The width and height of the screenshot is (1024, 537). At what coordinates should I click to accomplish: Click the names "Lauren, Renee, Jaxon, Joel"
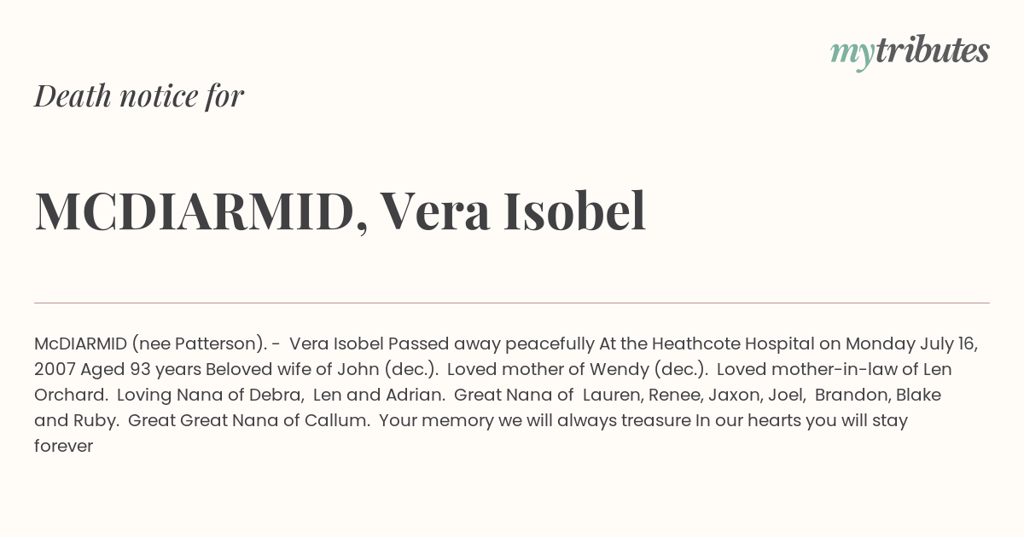[x=693, y=396]
